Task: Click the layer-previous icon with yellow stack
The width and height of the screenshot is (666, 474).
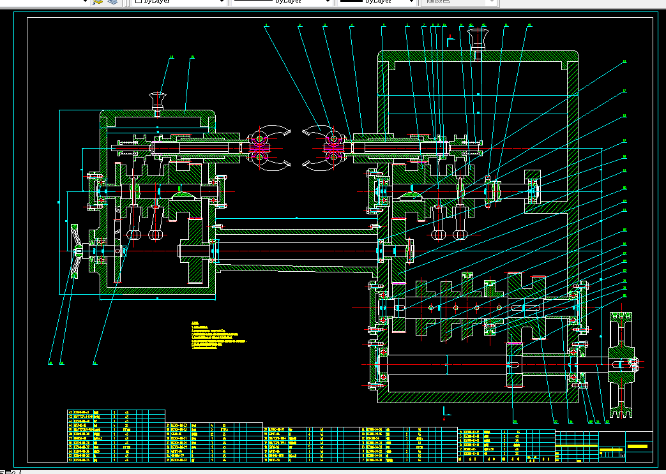Action: pos(98,2)
